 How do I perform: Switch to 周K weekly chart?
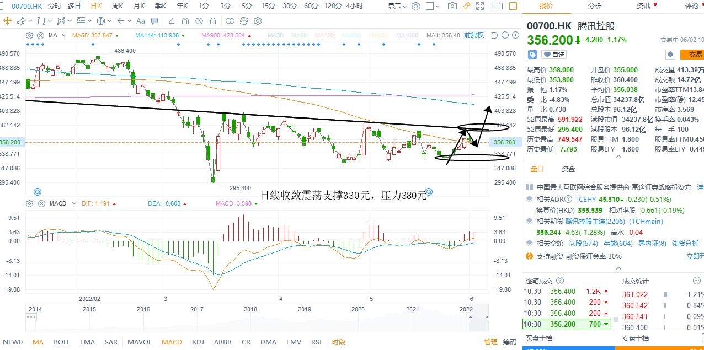coord(118,6)
